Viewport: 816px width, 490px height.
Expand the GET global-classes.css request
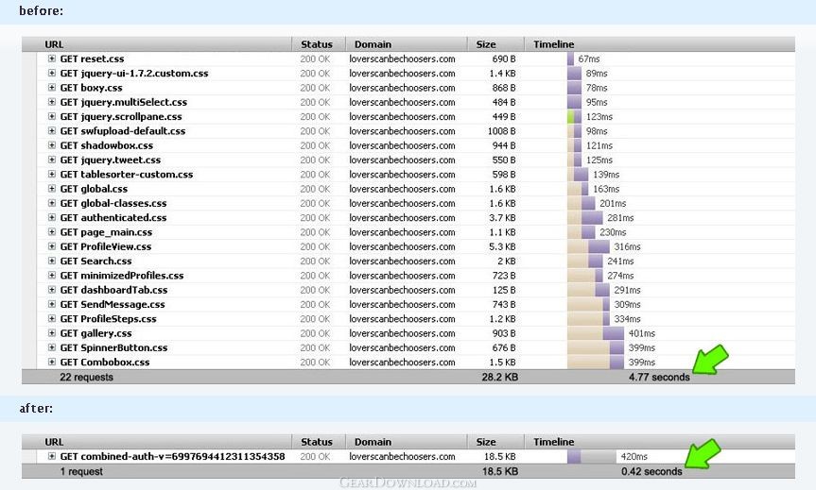point(51,203)
